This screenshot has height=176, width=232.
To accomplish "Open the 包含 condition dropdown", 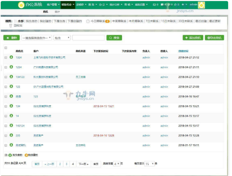I will pos(62,38).
